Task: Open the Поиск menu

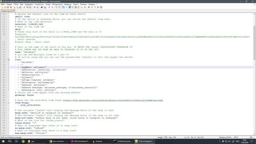Action: point(16,4)
